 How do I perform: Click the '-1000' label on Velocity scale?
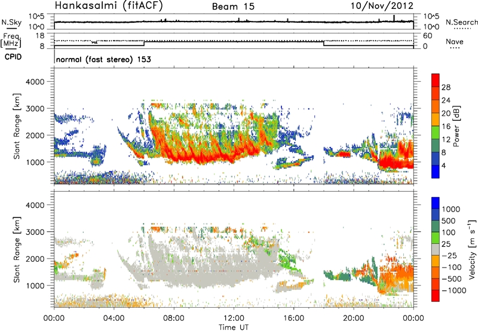click(454, 290)
